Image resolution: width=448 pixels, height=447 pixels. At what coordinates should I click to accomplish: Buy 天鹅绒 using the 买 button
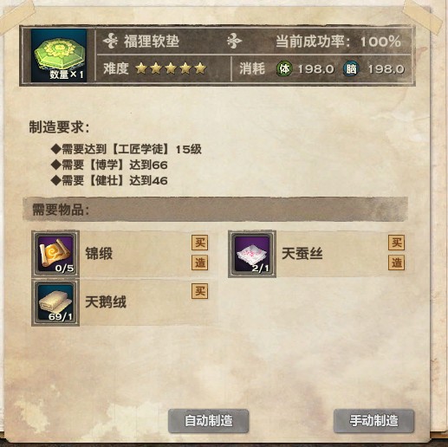pos(200,291)
